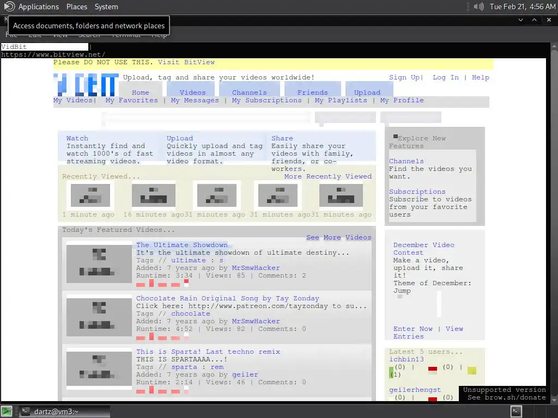
Task: Open the System menu
Action: tap(106, 7)
